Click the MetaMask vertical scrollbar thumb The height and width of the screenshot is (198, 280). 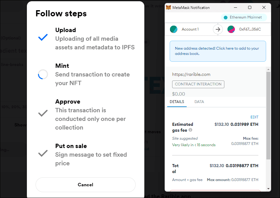click(268, 115)
